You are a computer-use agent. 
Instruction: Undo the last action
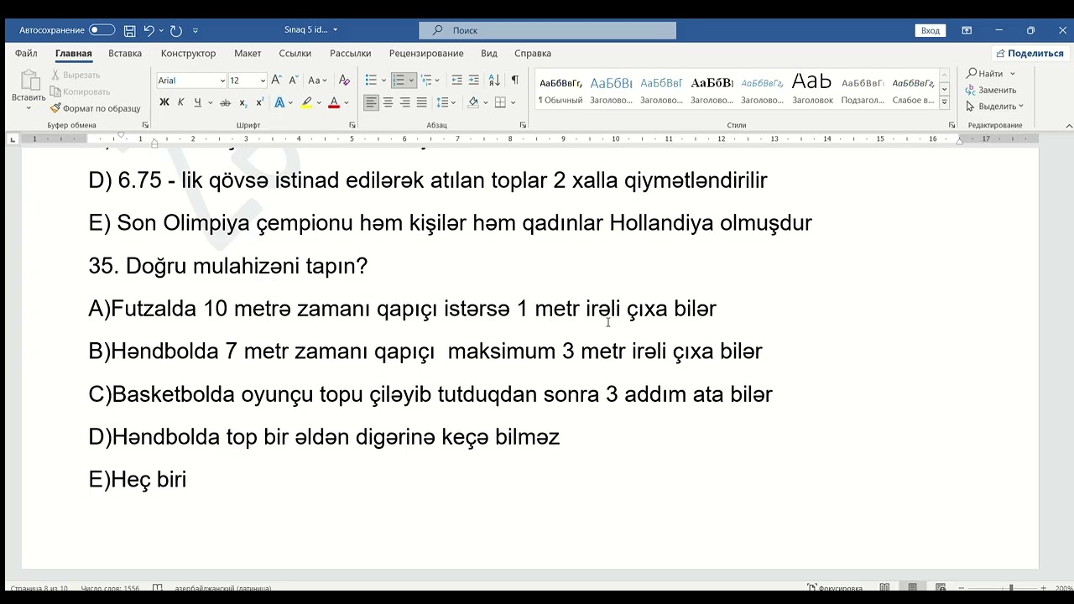[x=149, y=30]
